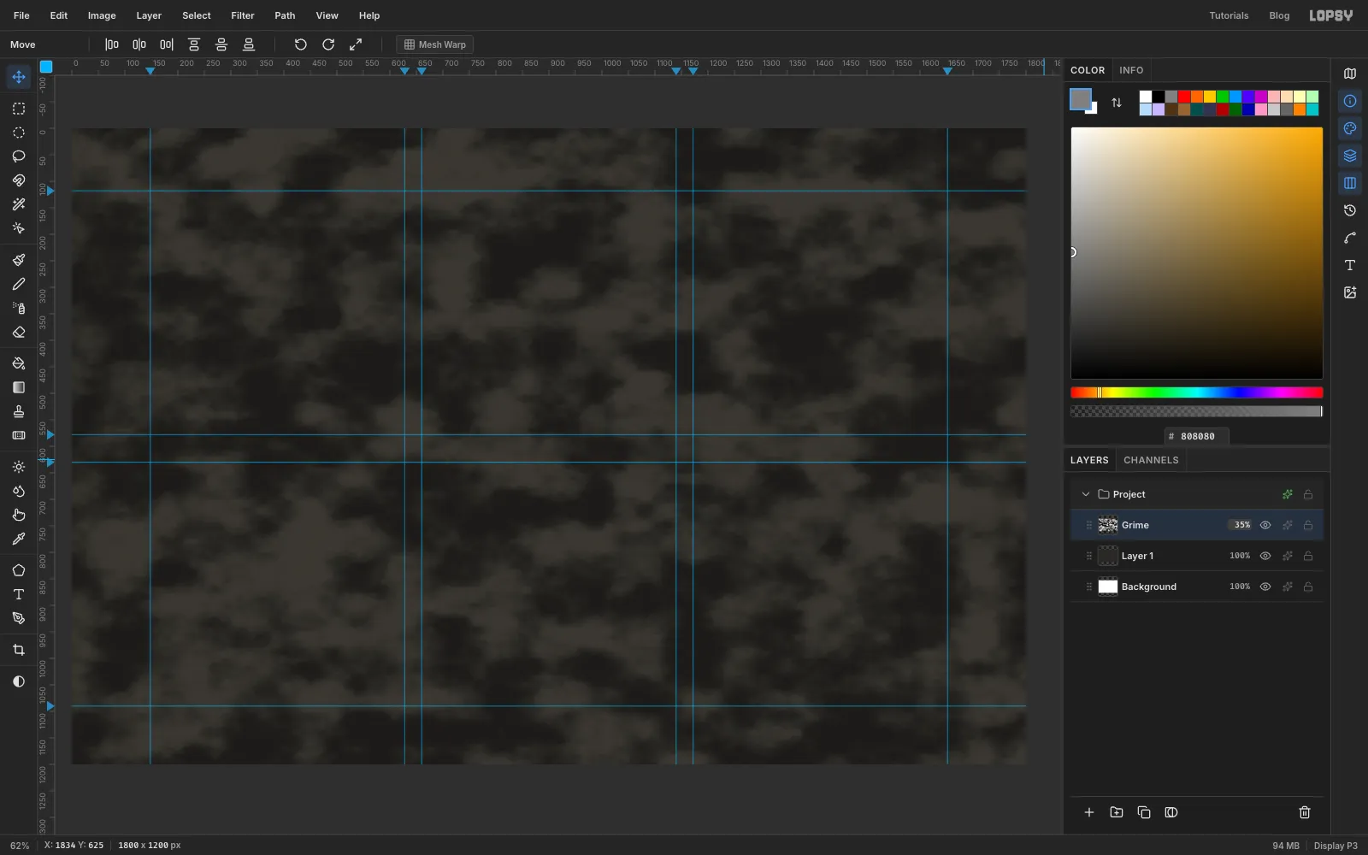Image resolution: width=1368 pixels, height=855 pixels.
Task: Select the Move tool in the left toolbar
Action: pos(19,77)
